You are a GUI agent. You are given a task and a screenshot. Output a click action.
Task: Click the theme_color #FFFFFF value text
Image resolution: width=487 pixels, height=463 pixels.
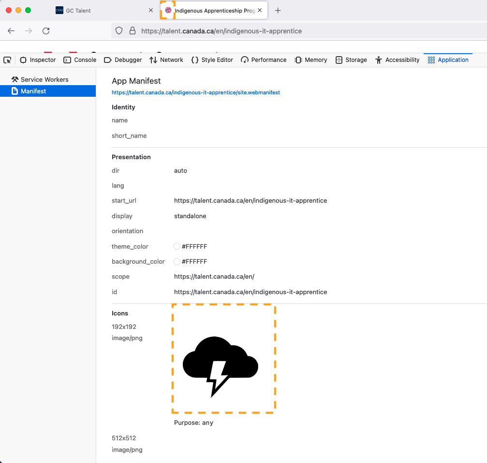(194, 246)
